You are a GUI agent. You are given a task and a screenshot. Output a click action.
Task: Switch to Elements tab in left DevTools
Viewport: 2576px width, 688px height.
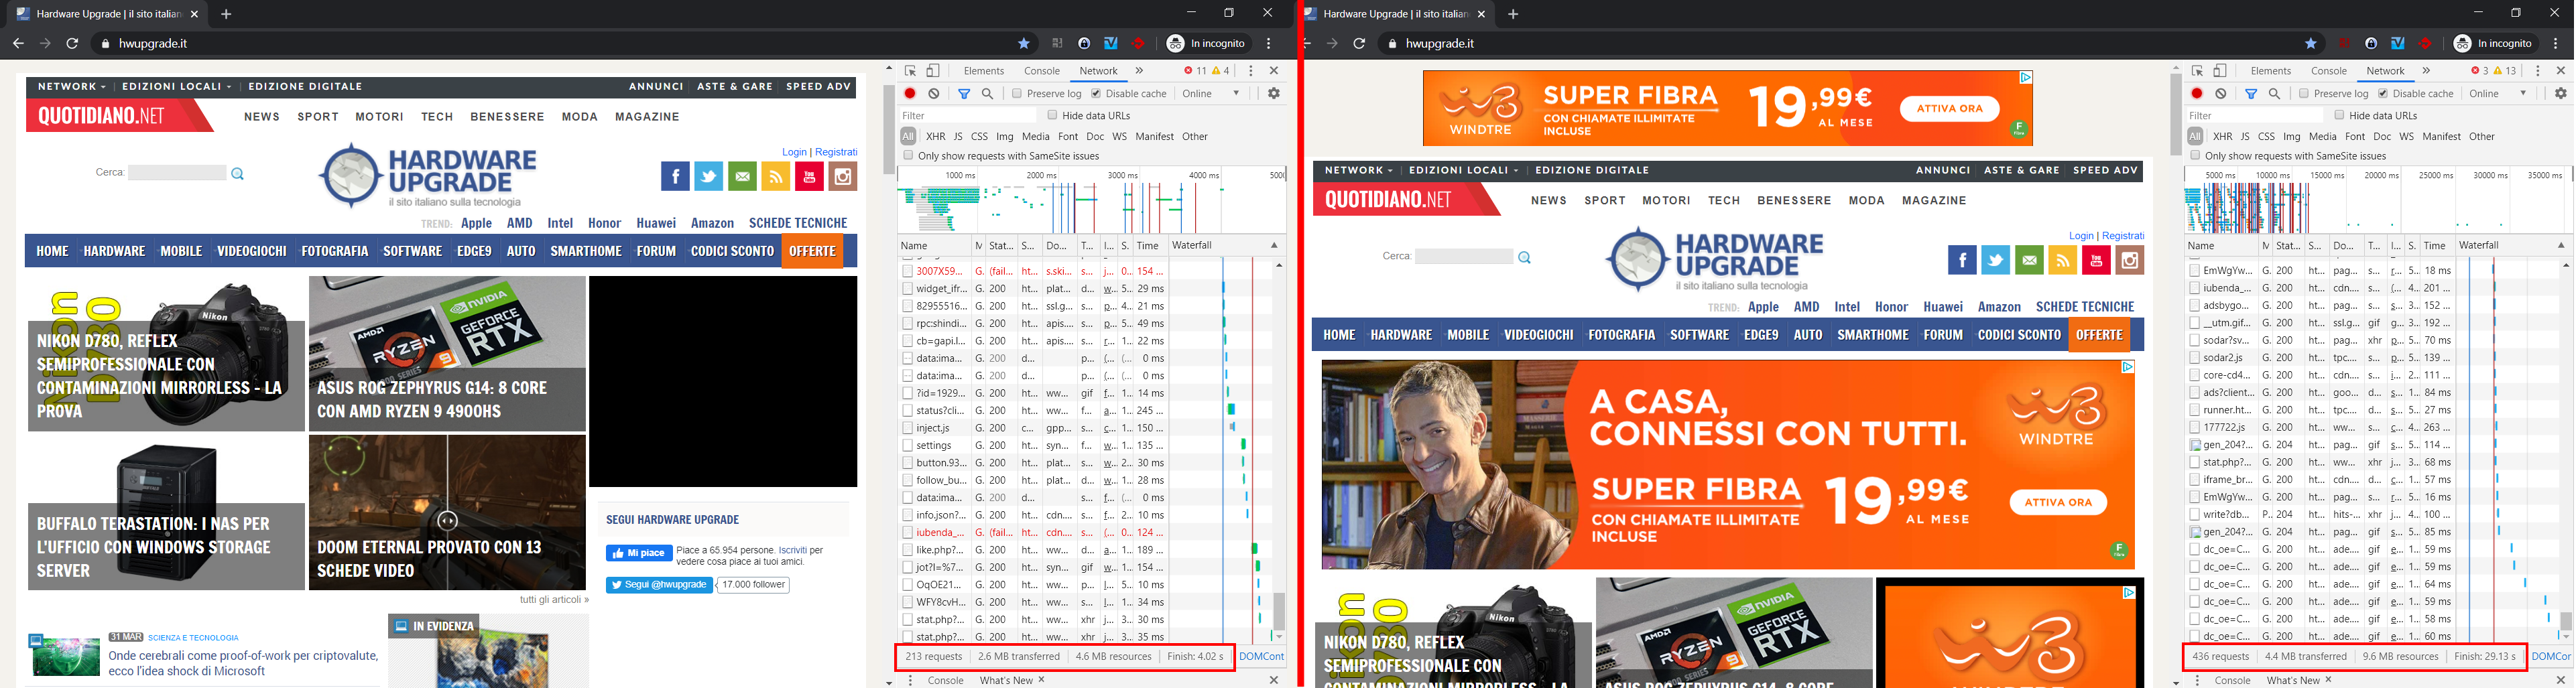984,71
